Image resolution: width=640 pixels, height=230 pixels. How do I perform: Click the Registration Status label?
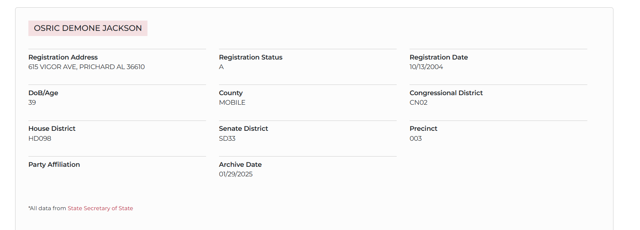250,57
